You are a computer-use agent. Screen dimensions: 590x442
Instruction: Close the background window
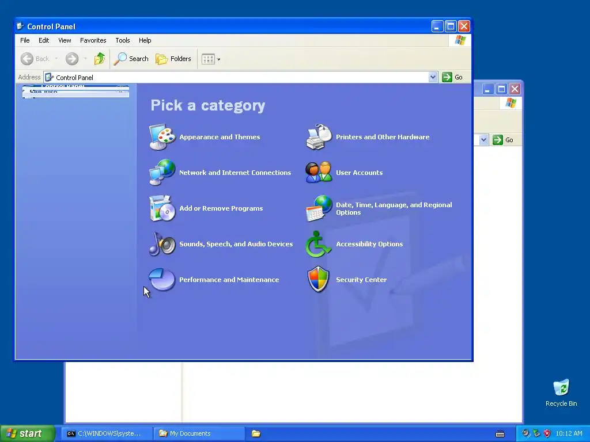515,89
